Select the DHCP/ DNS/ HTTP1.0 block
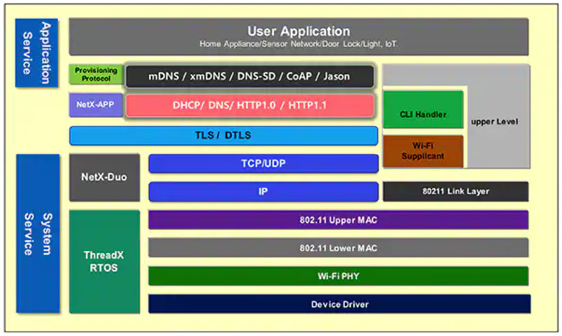 tap(250, 105)
